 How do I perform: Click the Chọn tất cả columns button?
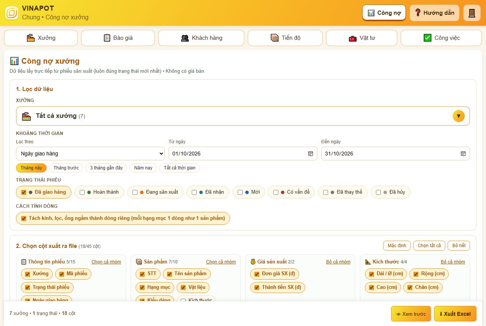[x=429, y=246]
